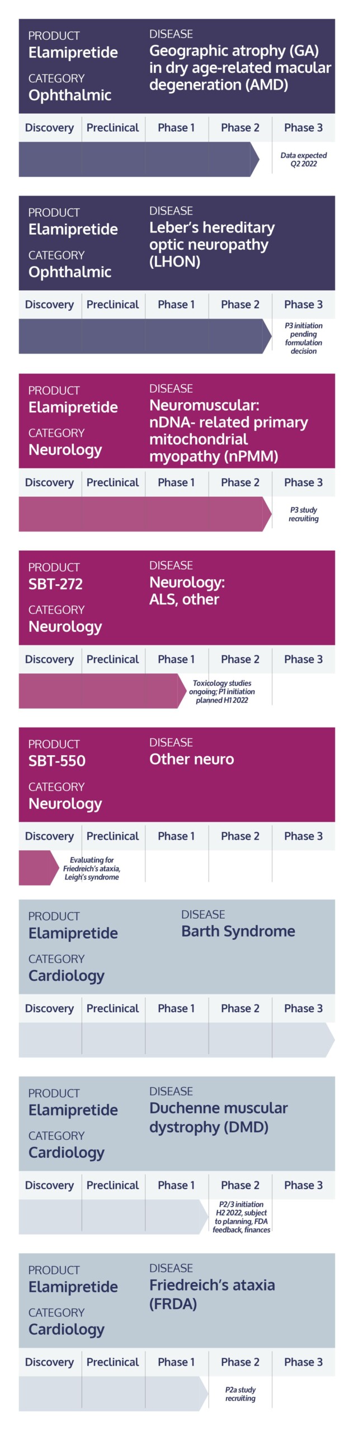
Task: Click the Geographic atrophy (GA) disease heading
Action: click(240, 68)
